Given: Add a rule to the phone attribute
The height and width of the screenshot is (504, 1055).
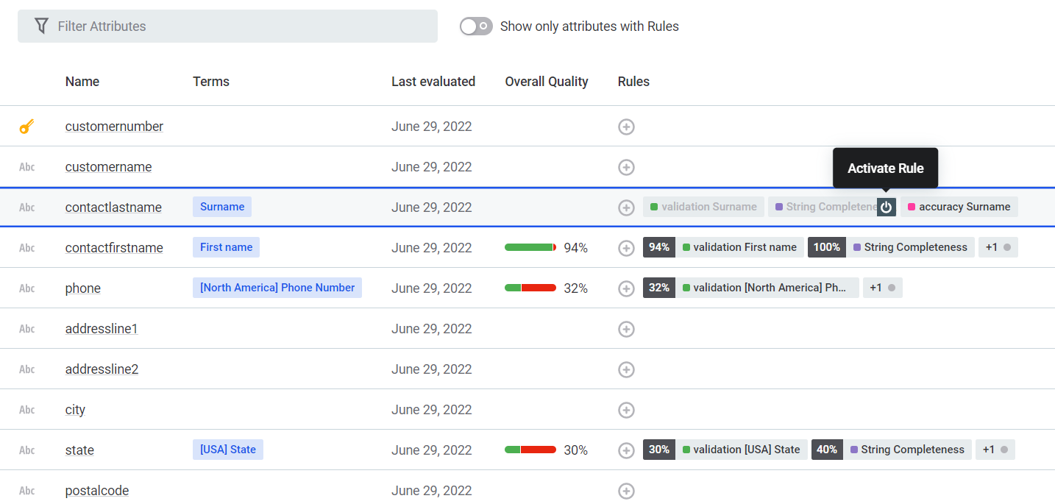Looking at the screenshot, I should [626, 289].
